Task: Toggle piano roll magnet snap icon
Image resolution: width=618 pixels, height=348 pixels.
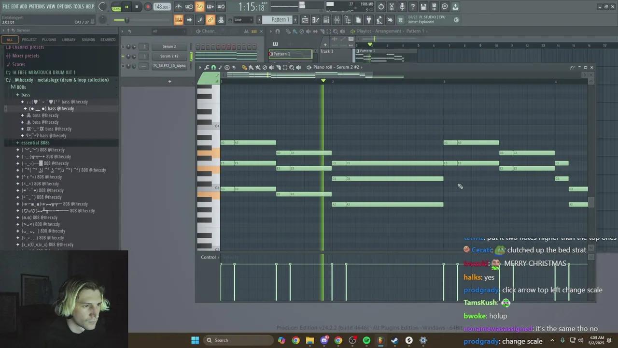Action: coord(213,68)
